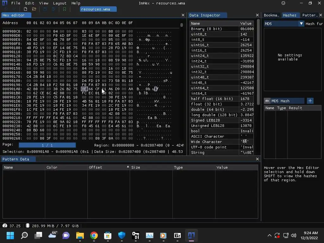The image size is (324, 243).
Task: Close the Data Inspector panel
Action: click(x=257, y=15)
